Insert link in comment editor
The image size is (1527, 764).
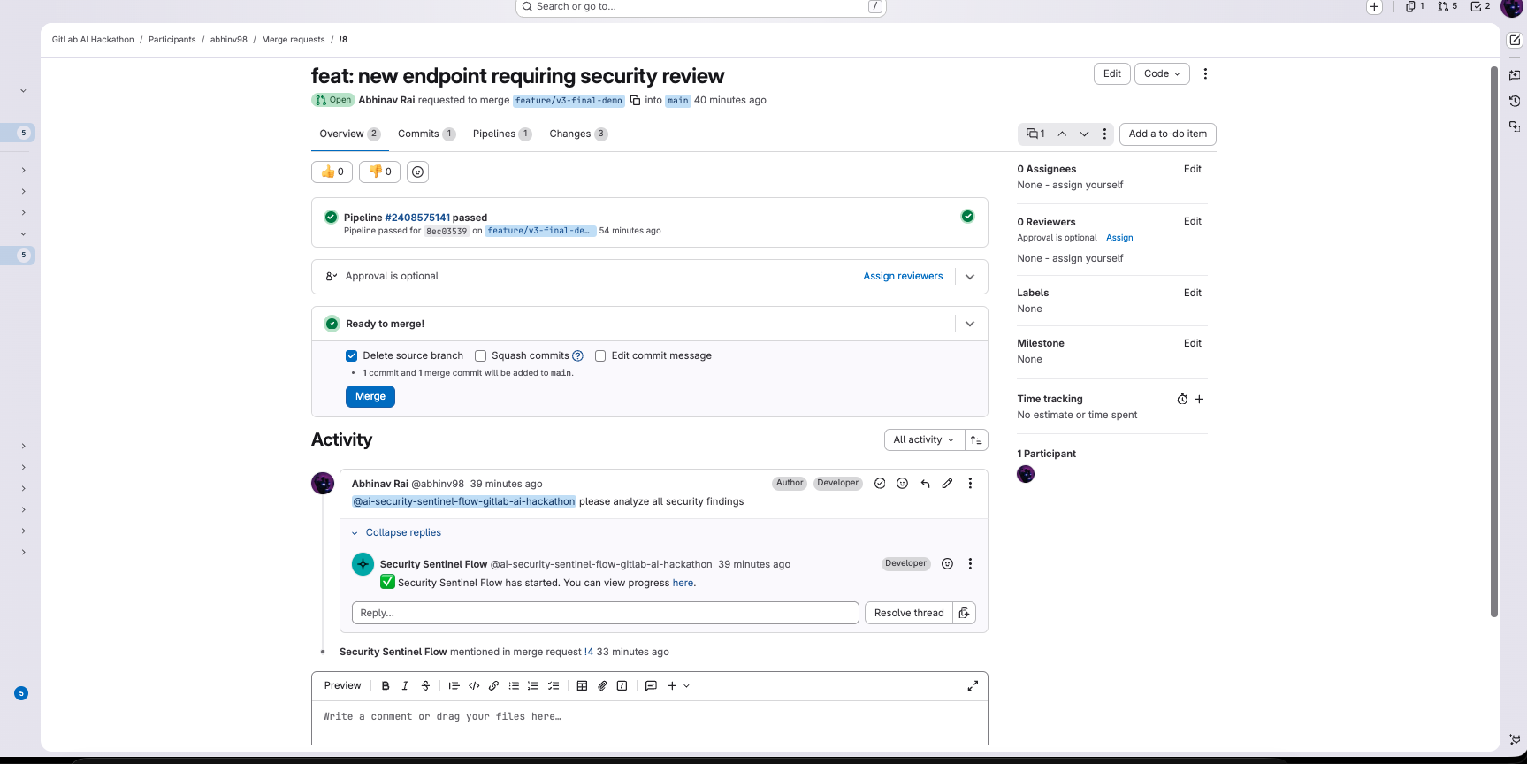pyautogui.click(x=493, y=685)
